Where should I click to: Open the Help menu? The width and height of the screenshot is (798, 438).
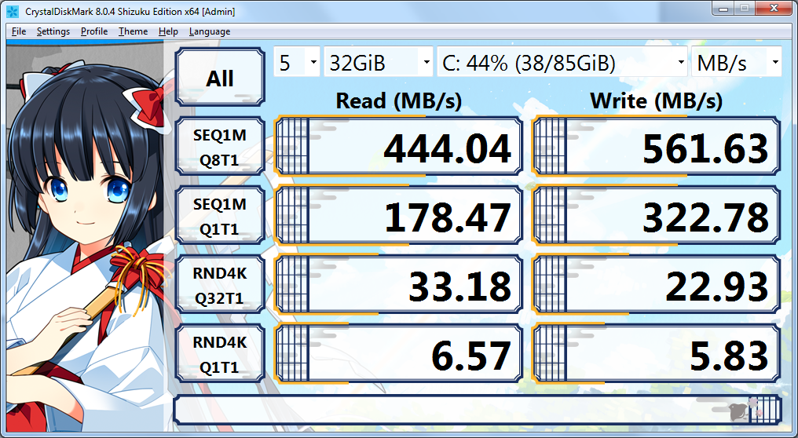point(168,31)
